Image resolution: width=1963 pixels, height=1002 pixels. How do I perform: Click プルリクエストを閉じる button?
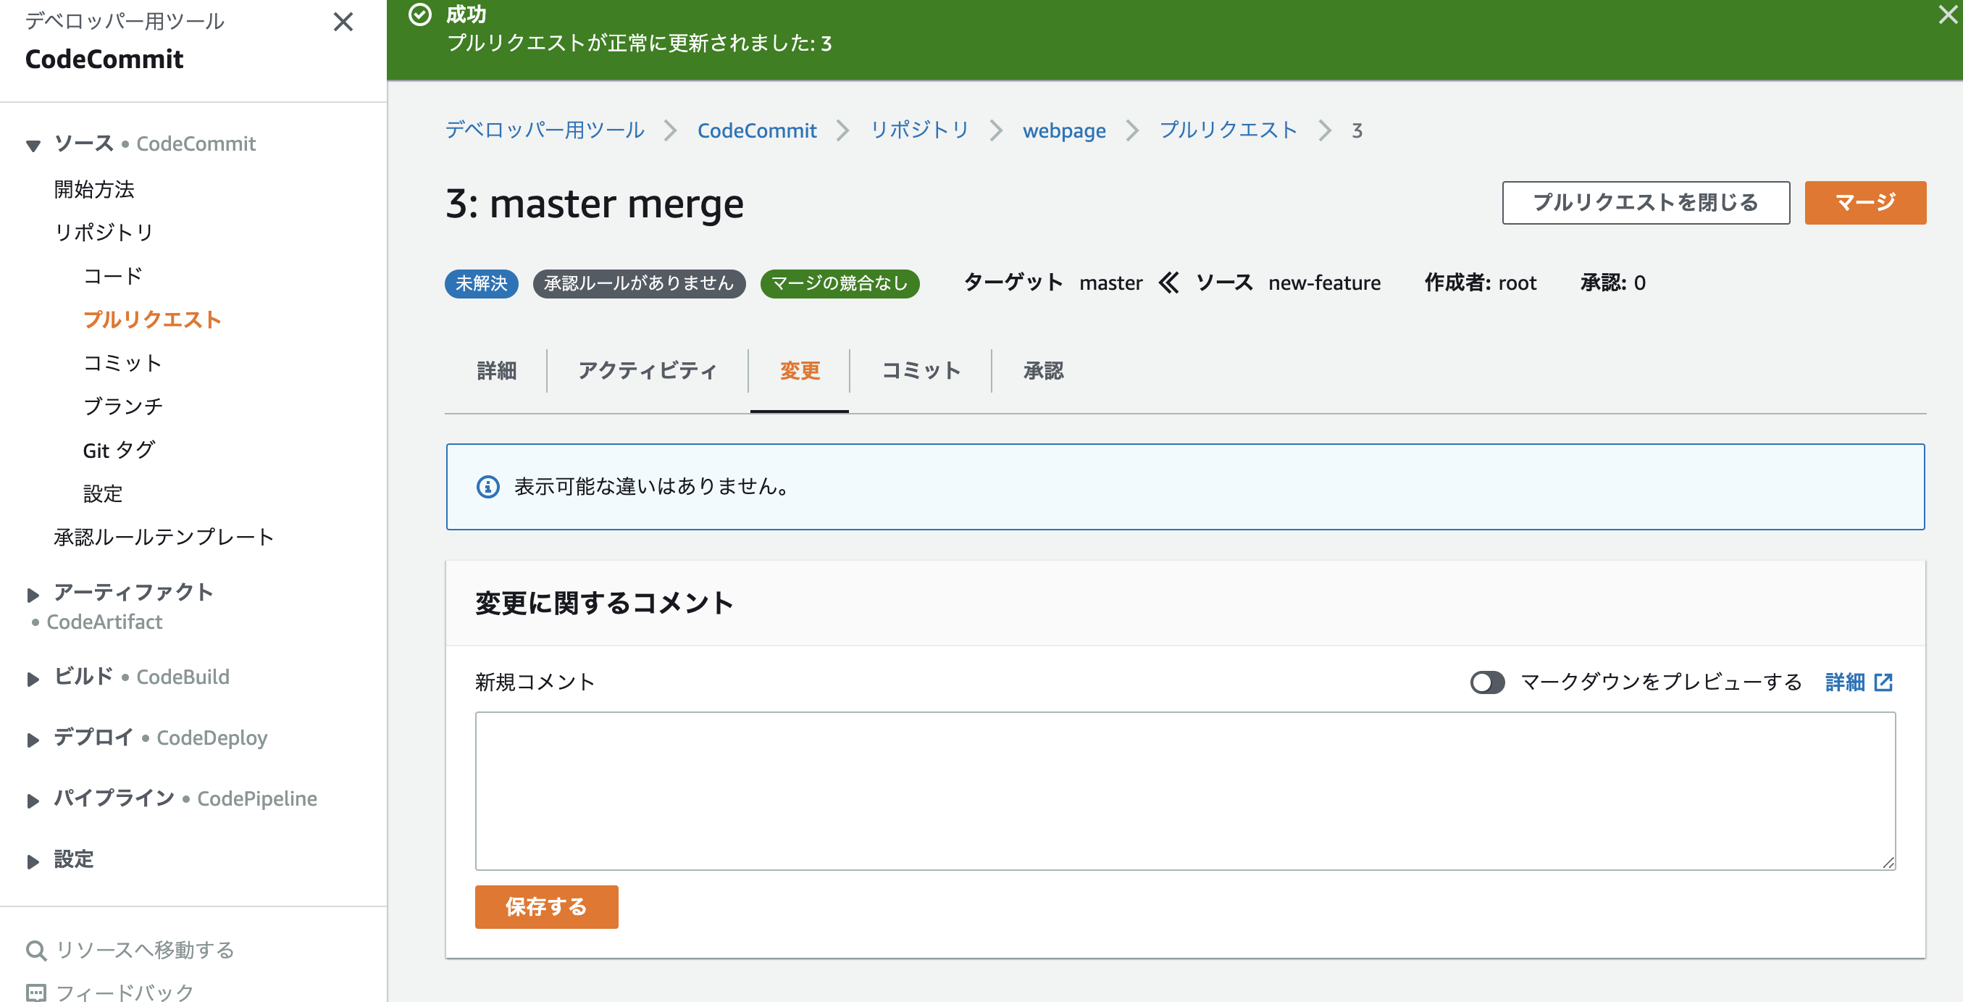(1645, 203)
